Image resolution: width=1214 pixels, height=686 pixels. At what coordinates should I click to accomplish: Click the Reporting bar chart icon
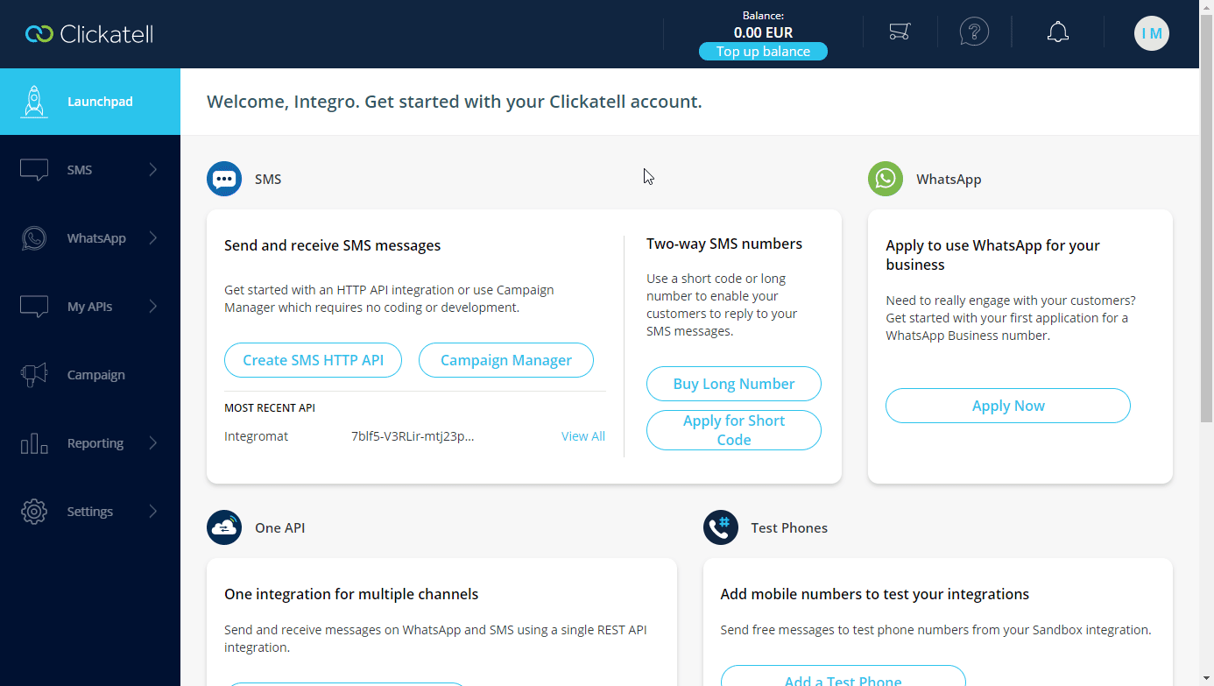pyautogui.click(x=34, y=443)
